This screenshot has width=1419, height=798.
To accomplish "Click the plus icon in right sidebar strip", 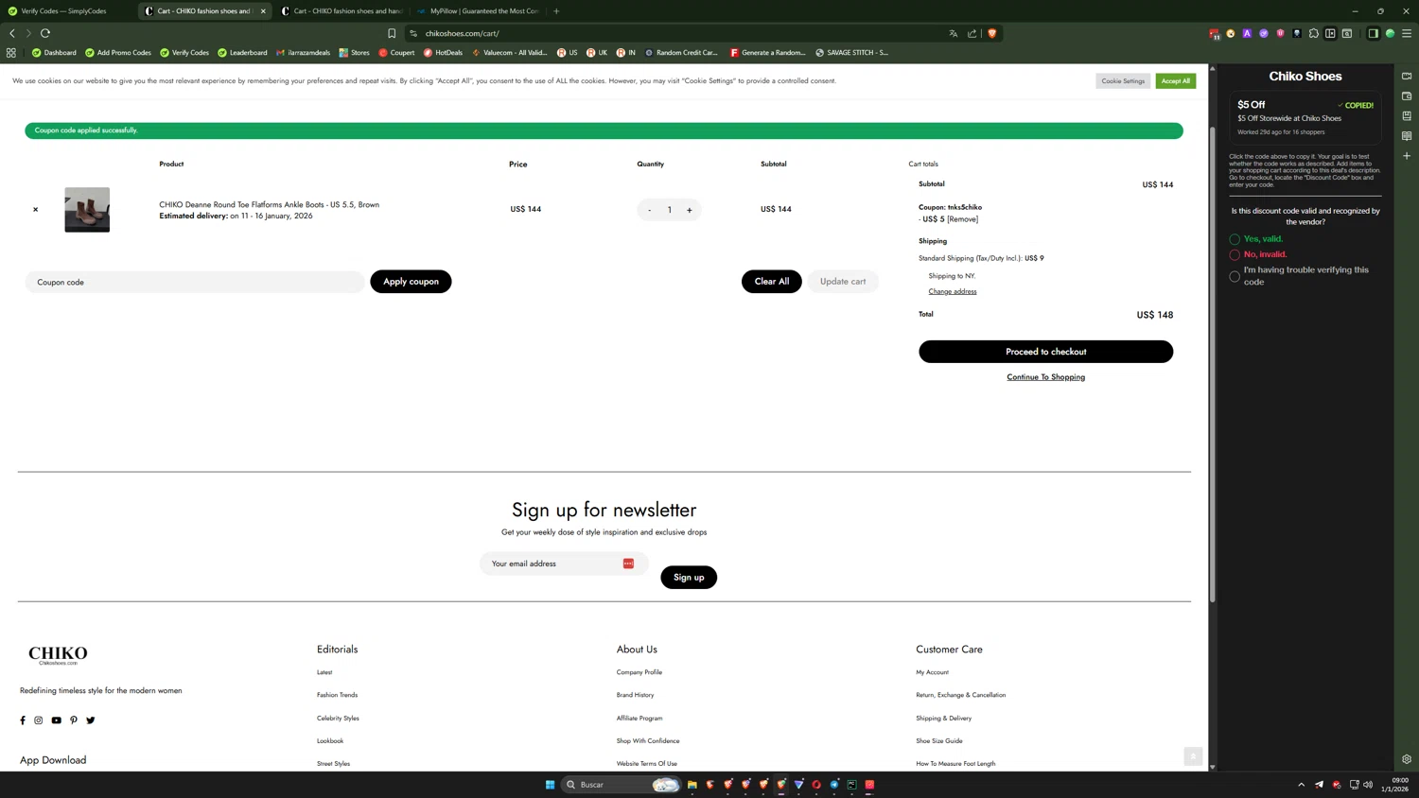I will tap(1407, 156).
